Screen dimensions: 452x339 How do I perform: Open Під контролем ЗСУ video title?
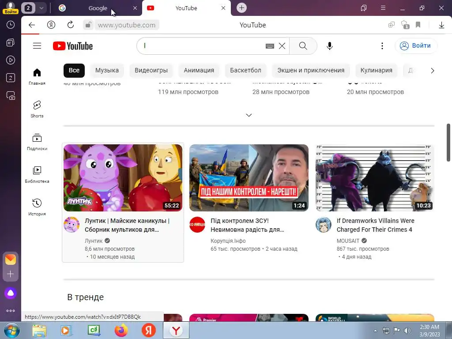click(247, 225)
